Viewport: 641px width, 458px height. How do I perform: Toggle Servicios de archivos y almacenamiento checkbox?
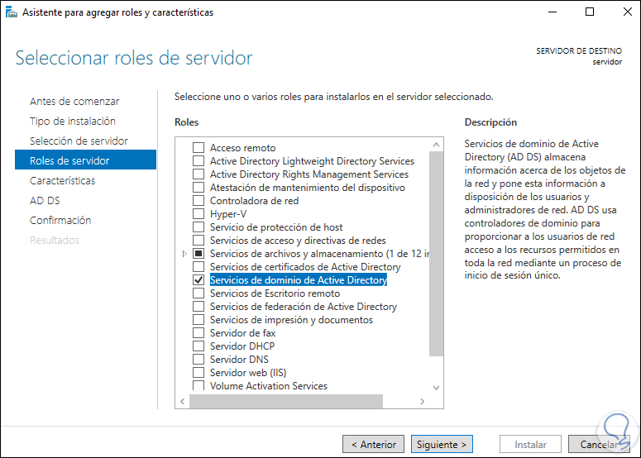point(199,254)
